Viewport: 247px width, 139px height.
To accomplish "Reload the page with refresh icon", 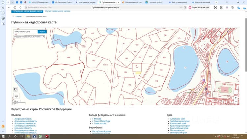I will [x=20, y=7].
